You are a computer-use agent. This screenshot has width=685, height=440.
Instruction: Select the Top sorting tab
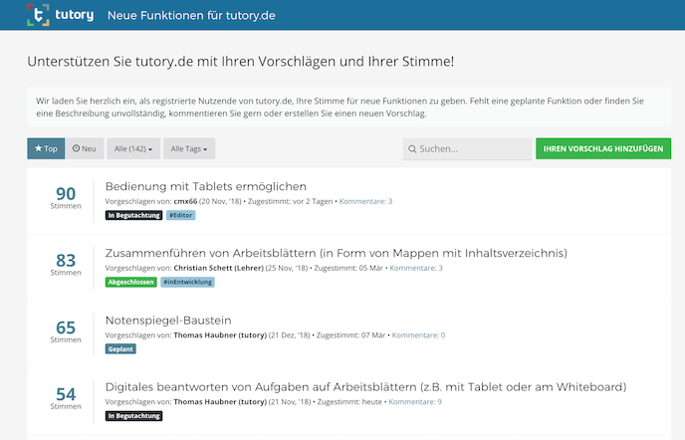point(46,149)
